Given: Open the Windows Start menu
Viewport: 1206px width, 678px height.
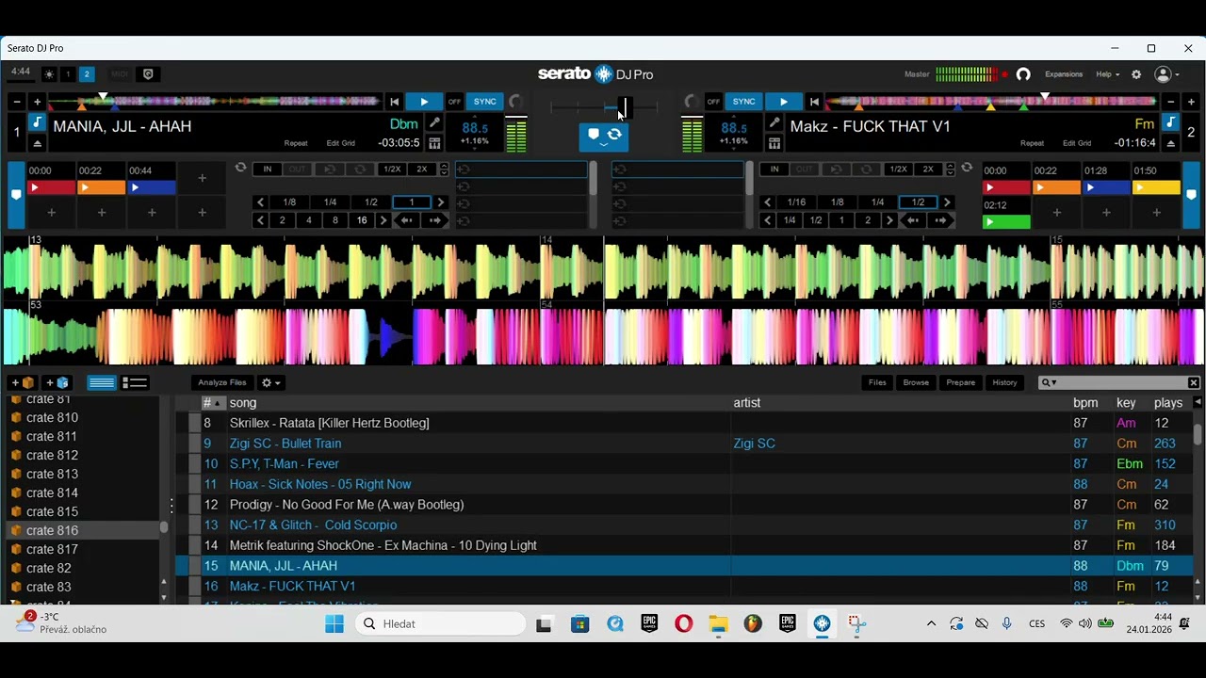Looking at the screenshot, I should click(x=334, y=623).
